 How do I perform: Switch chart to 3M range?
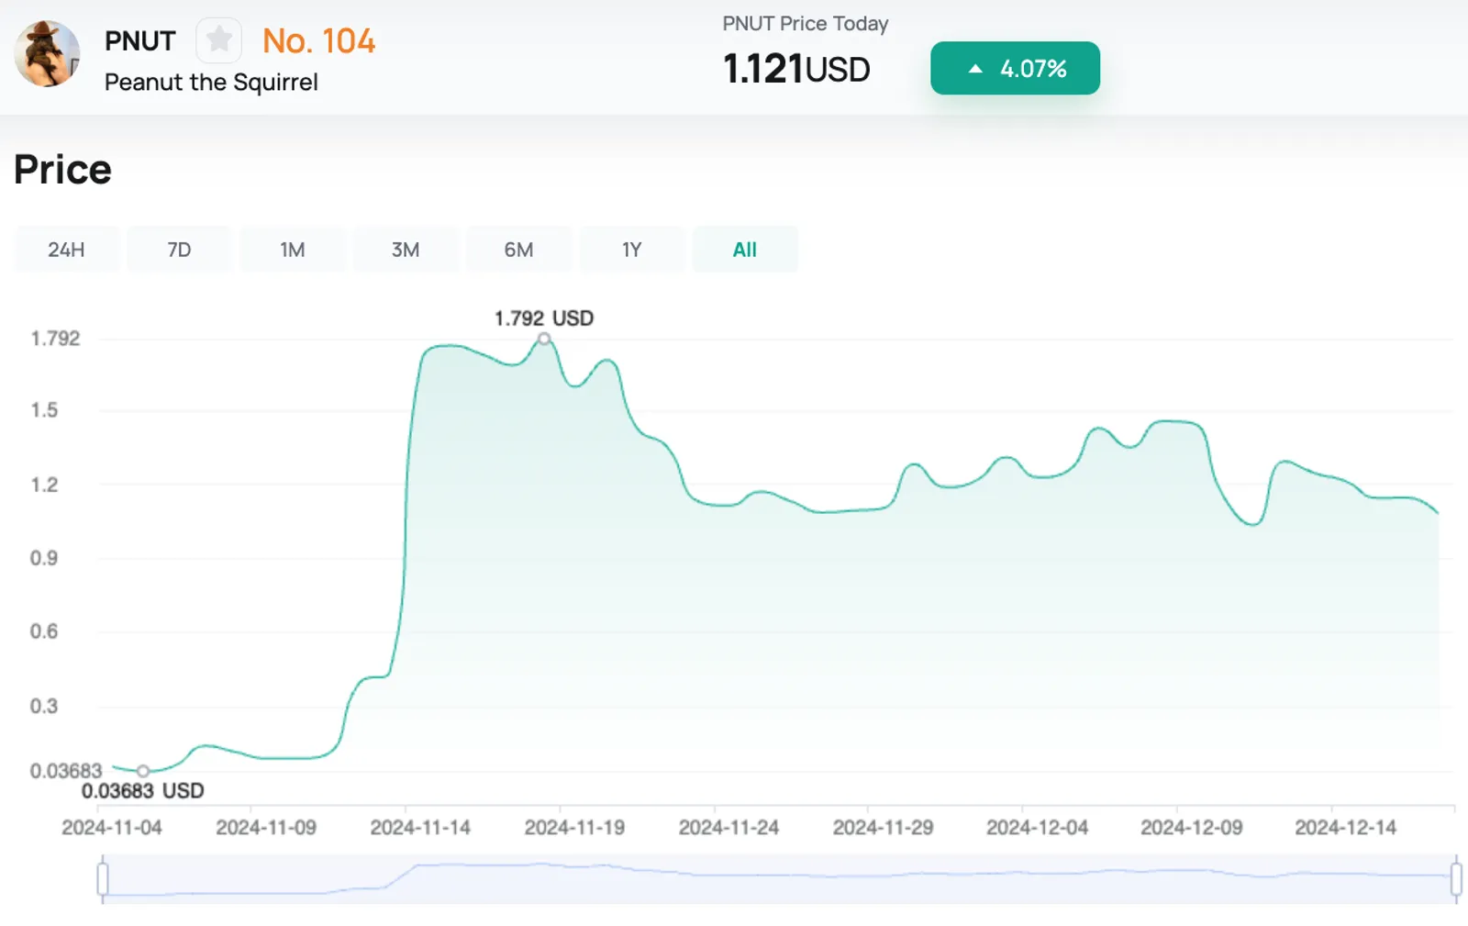pos(406,250)
